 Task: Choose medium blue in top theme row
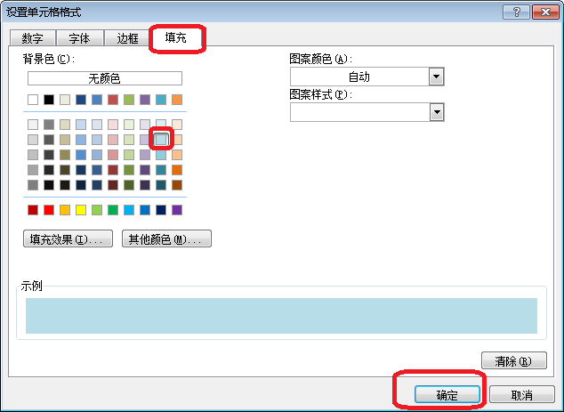click(97, 100)
